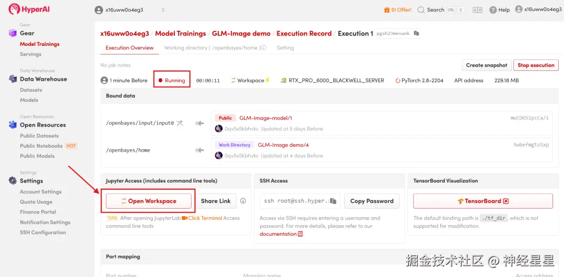
Task: Click Open Workspace button
Action: (x=148, y=201)
